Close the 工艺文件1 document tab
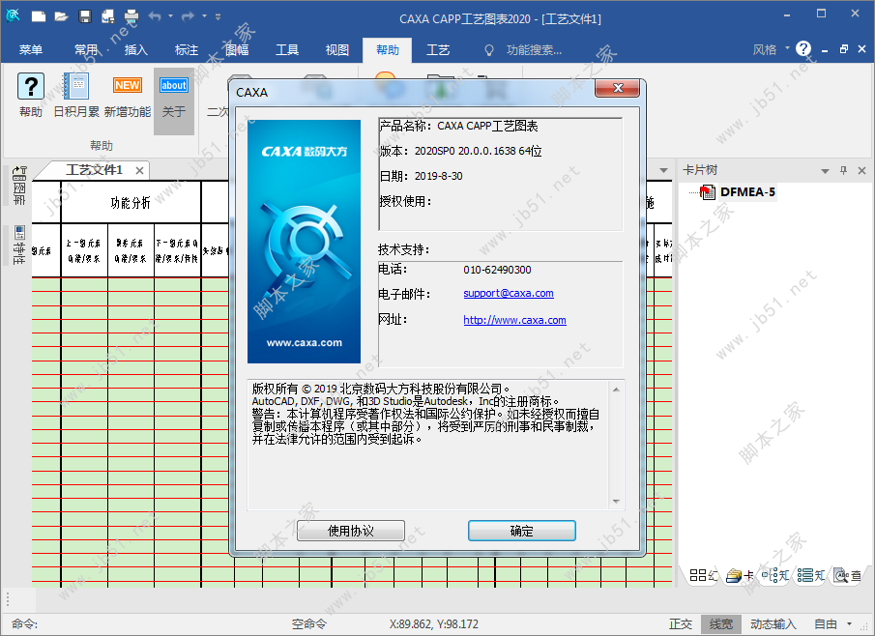Screen dimensions: 875x636 [x=139, y=171]
